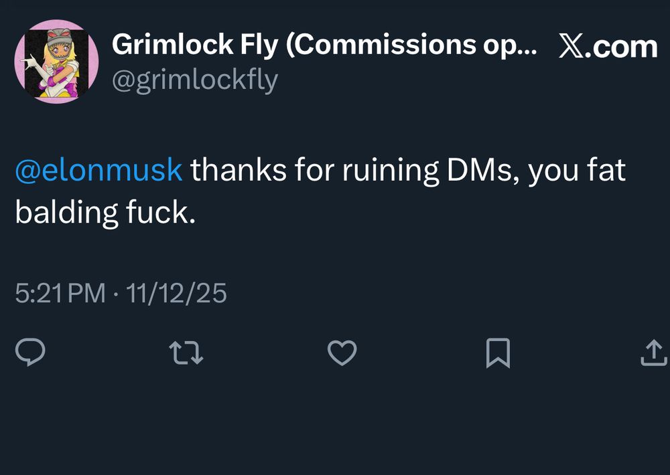Open the @elonmusk mention link

[x=98, y=171]
